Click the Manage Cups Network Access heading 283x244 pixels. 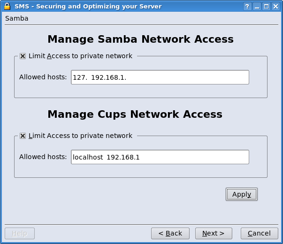[x=135, y=114]
